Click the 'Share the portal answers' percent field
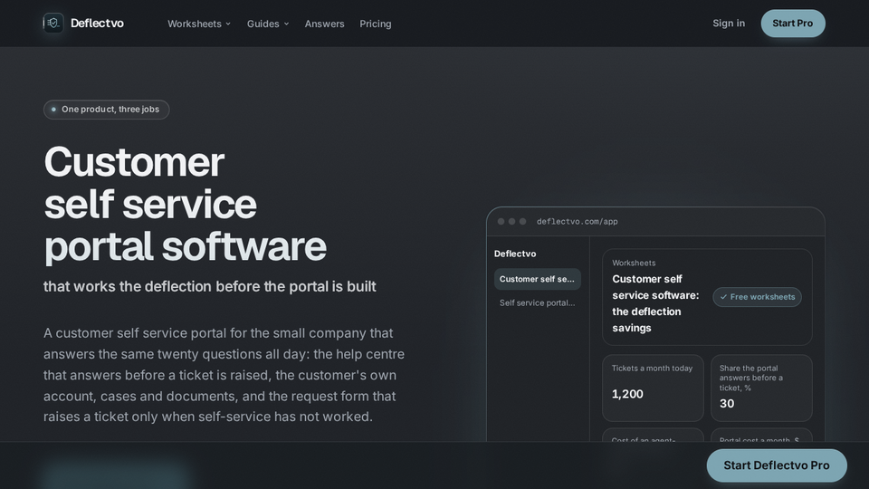869x489 pixels. [761, 388]
